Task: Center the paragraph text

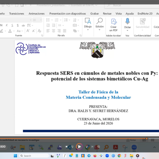Action: tap(54, 31)
